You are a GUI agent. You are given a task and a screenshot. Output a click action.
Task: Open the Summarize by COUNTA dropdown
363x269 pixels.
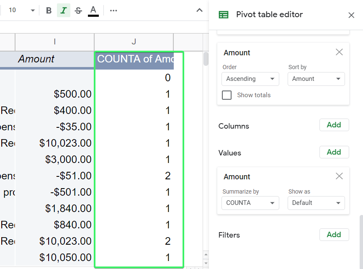coord(250,203)
